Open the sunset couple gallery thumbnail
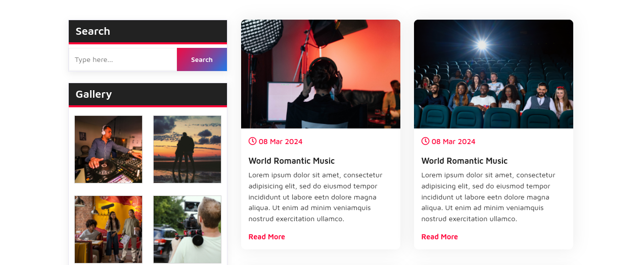Image resolution: width=644 pixels, height=265 pixels. click(187, 149)
